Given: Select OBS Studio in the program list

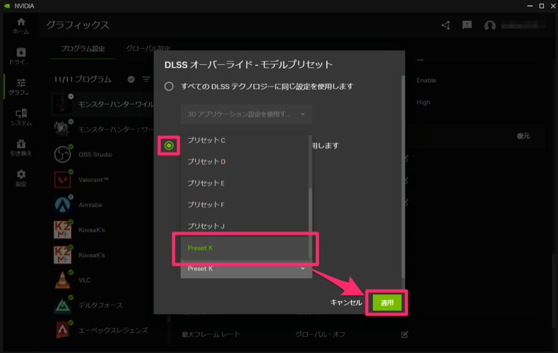Looking at the screenshot, I should (x=95, y=154).
